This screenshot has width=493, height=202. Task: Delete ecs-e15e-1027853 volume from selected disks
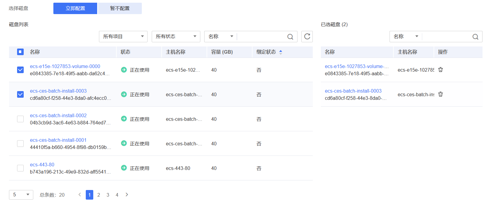pos(440,70)
